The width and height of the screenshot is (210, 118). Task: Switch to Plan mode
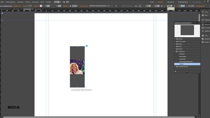(x=152, y=2)
